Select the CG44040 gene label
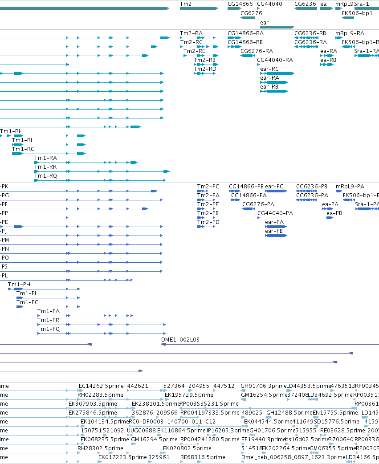 pos(269,4)
